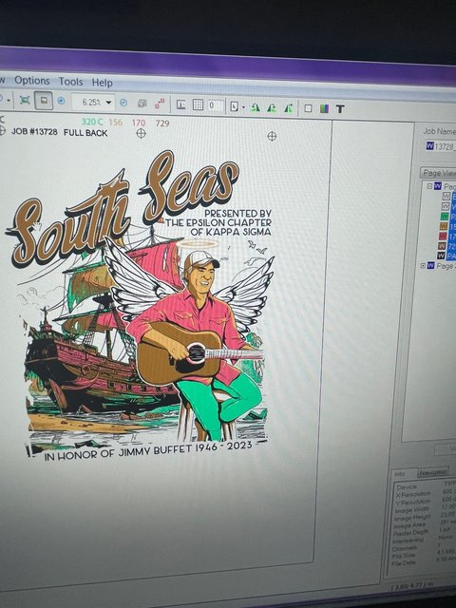Open the 6.25% zoom level dropdown
Image resolution: width=456 pixels, height=608 pixels.
coord(108,103)
